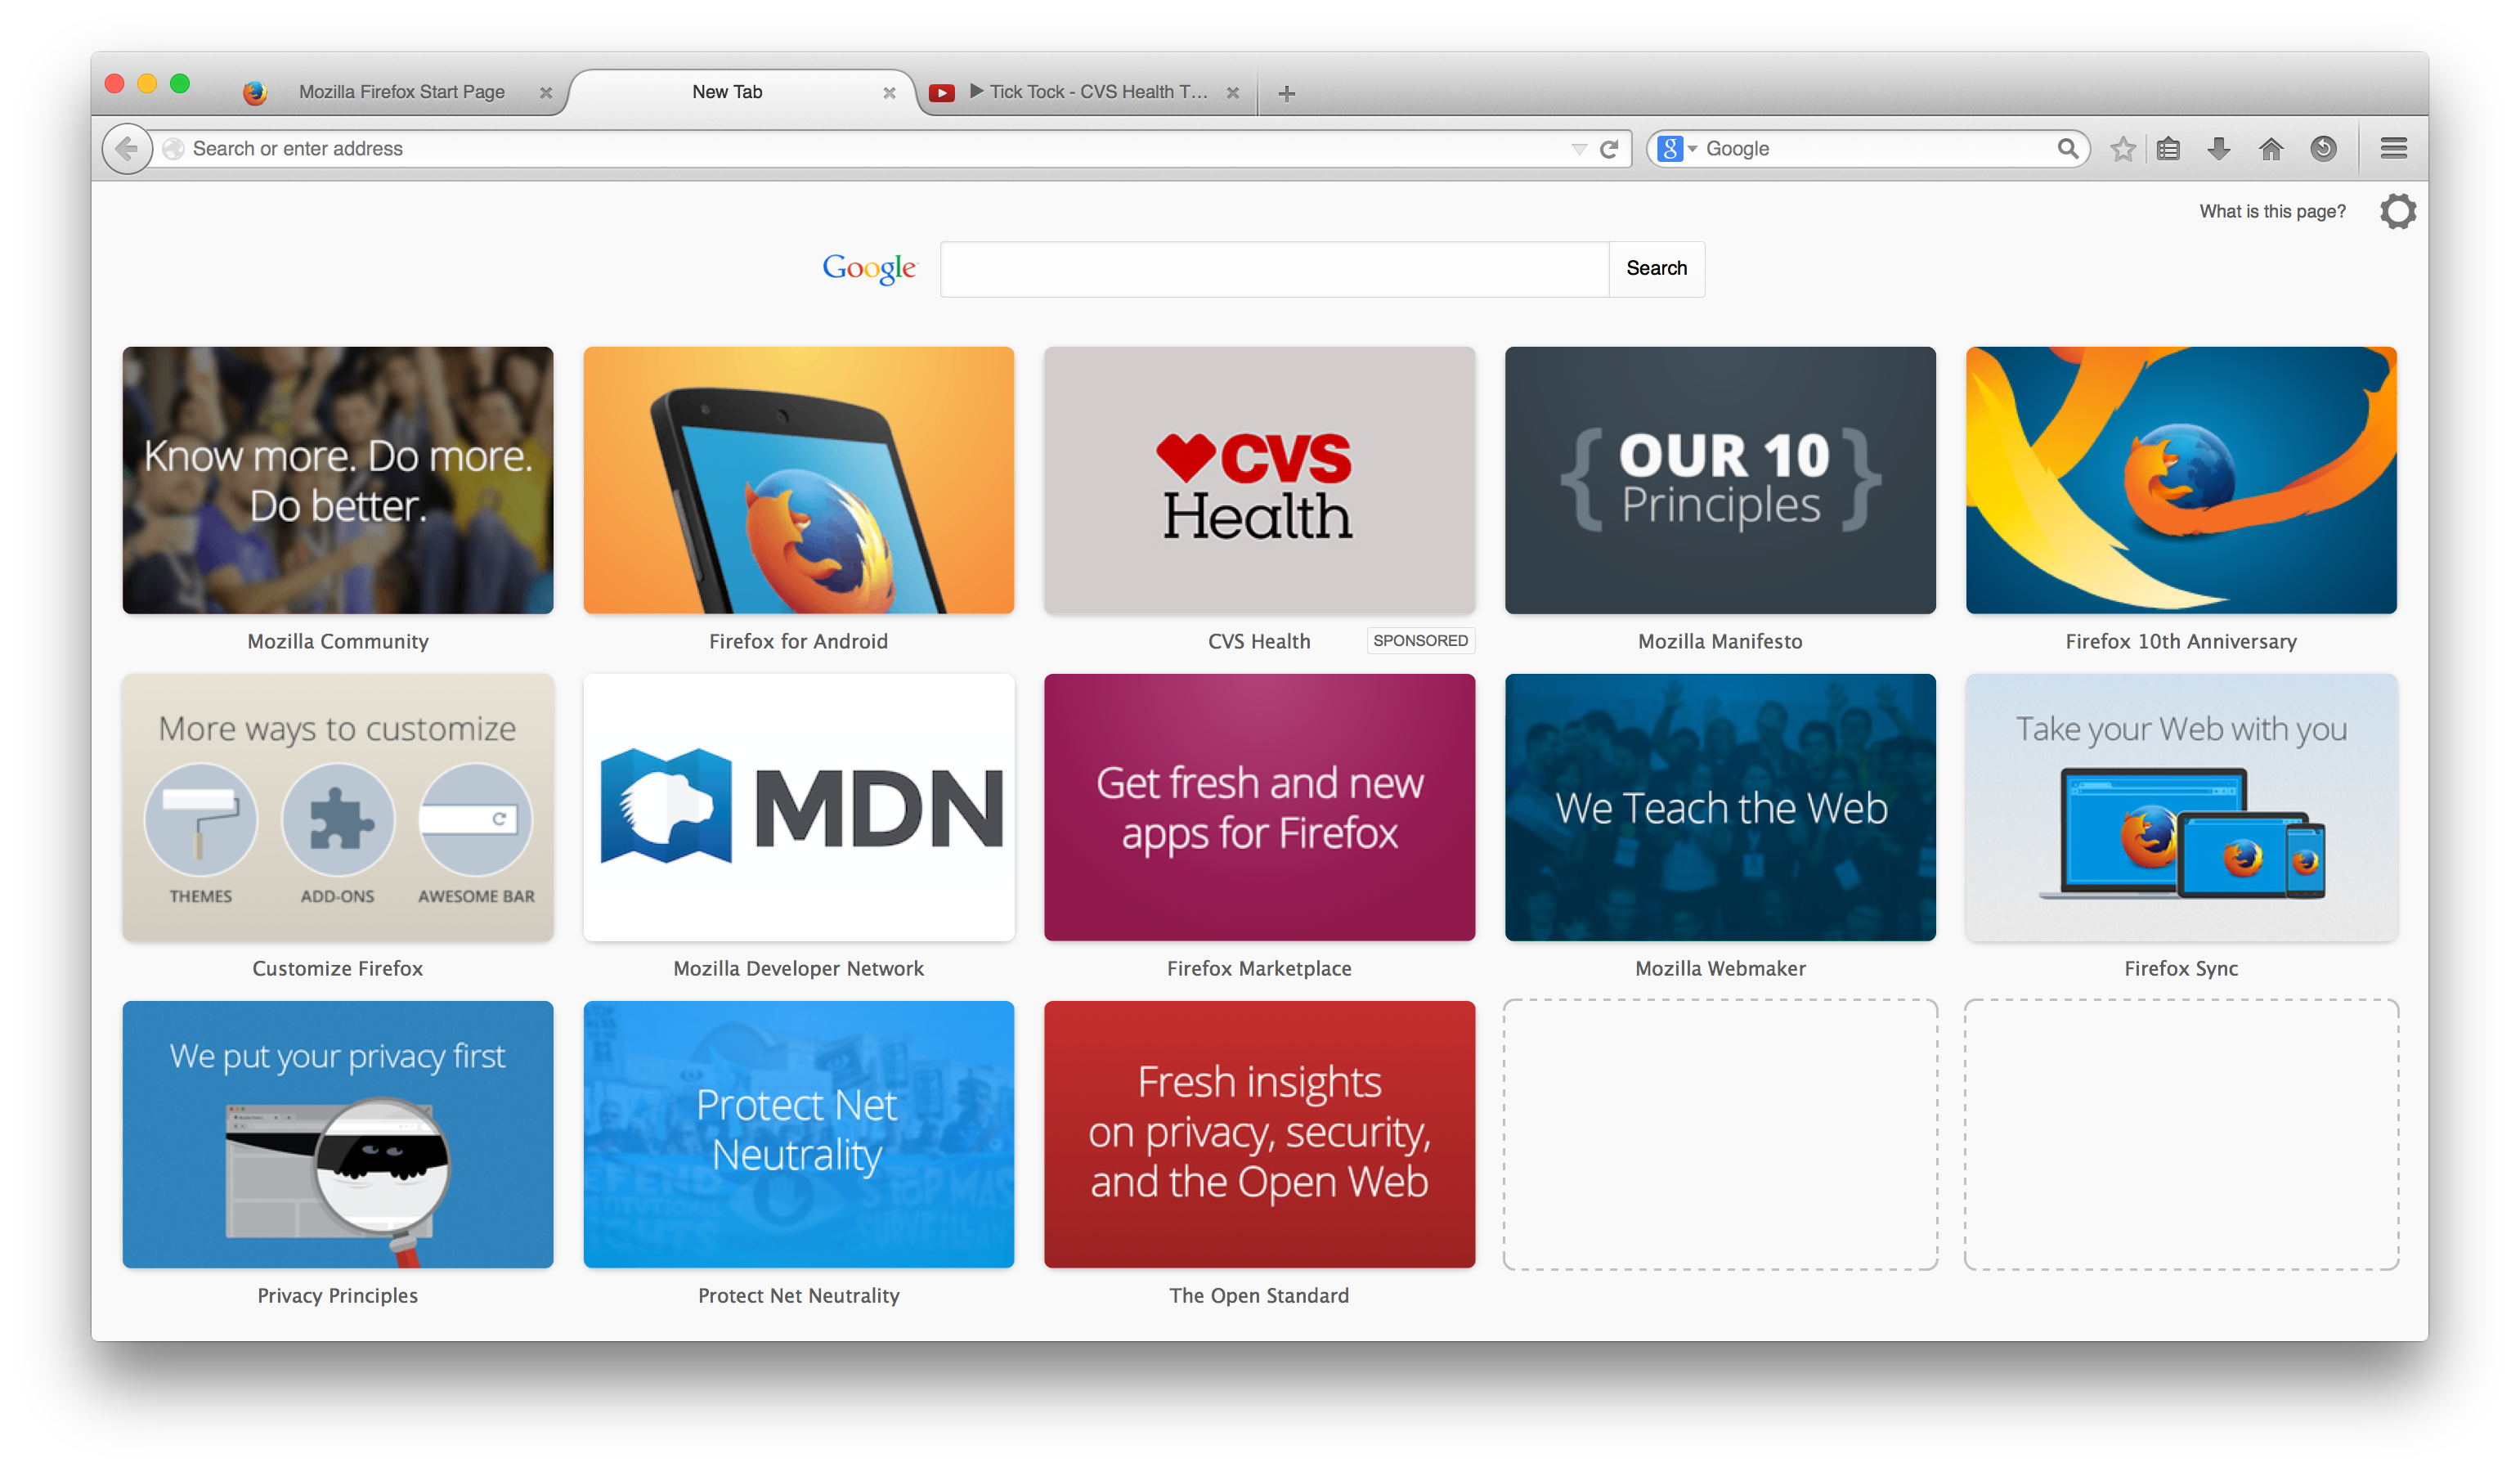Click the reload page icon
Screen dimensions: 2520x1472
[x=1608, y=149]
